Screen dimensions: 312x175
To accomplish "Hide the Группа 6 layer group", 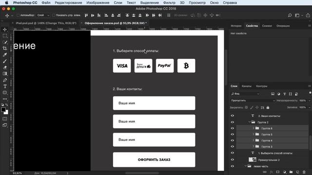I will point(232,128).
